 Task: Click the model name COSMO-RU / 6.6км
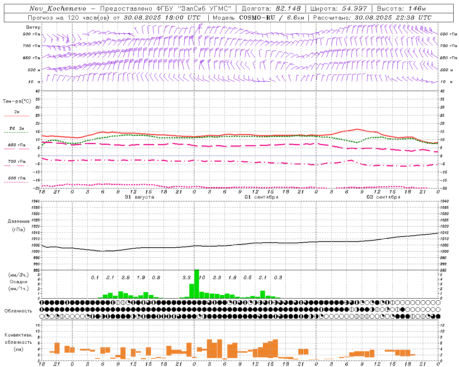coord(271,18)
